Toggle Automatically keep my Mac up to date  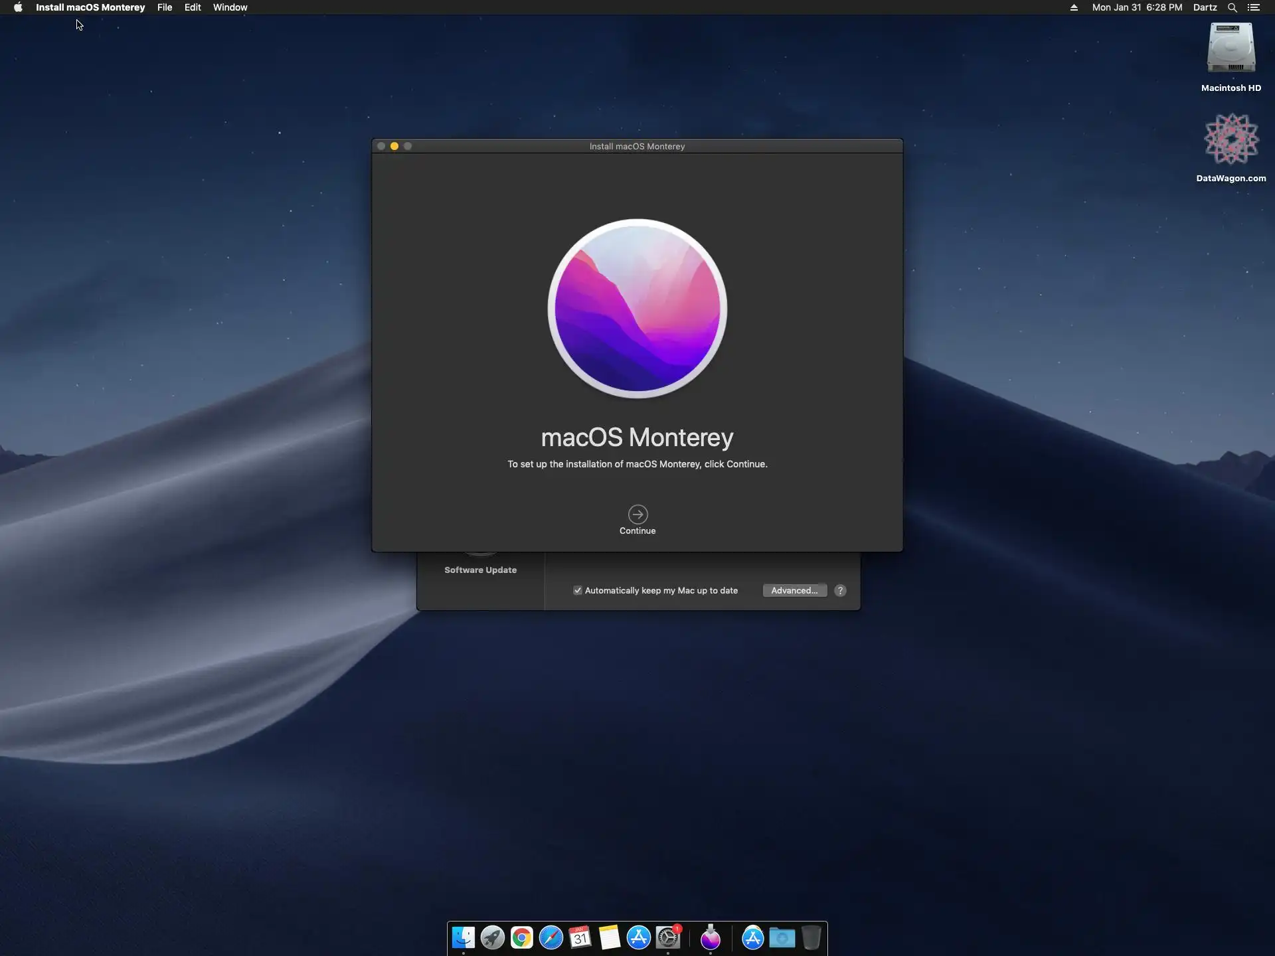click(578, 590)
